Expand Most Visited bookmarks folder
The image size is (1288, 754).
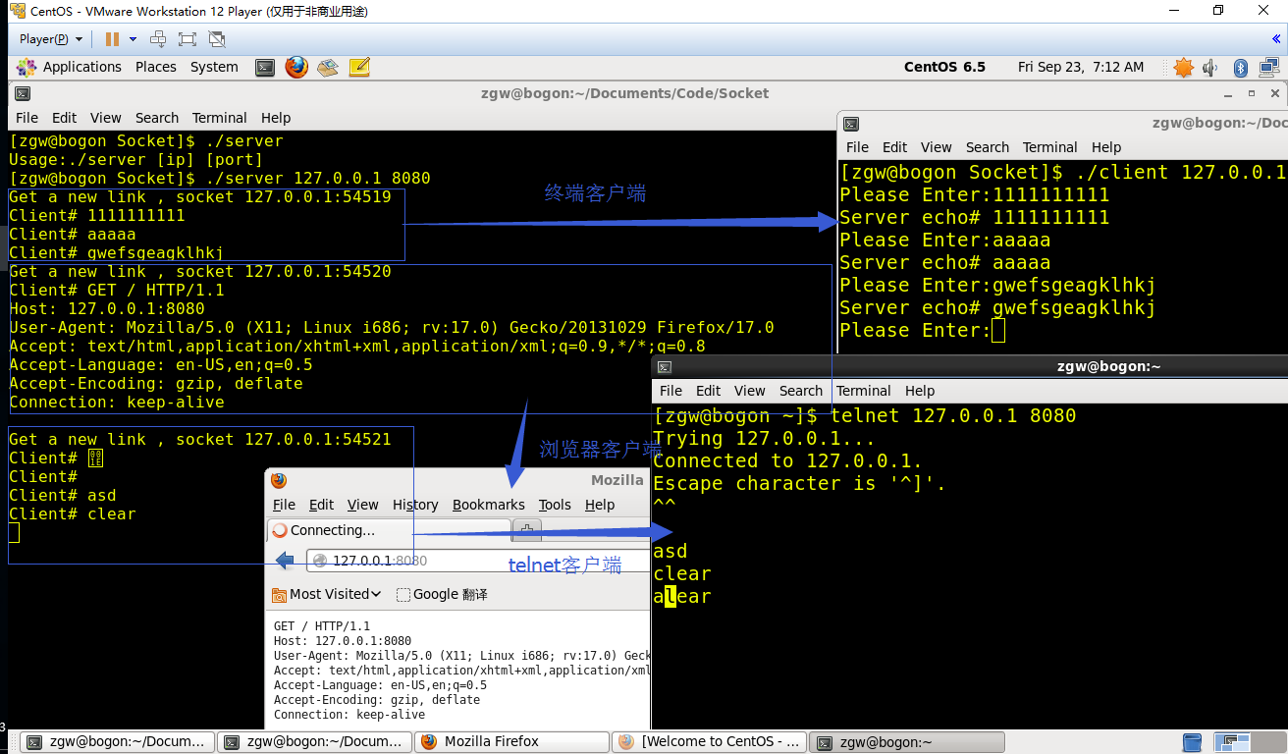(327, 594)
